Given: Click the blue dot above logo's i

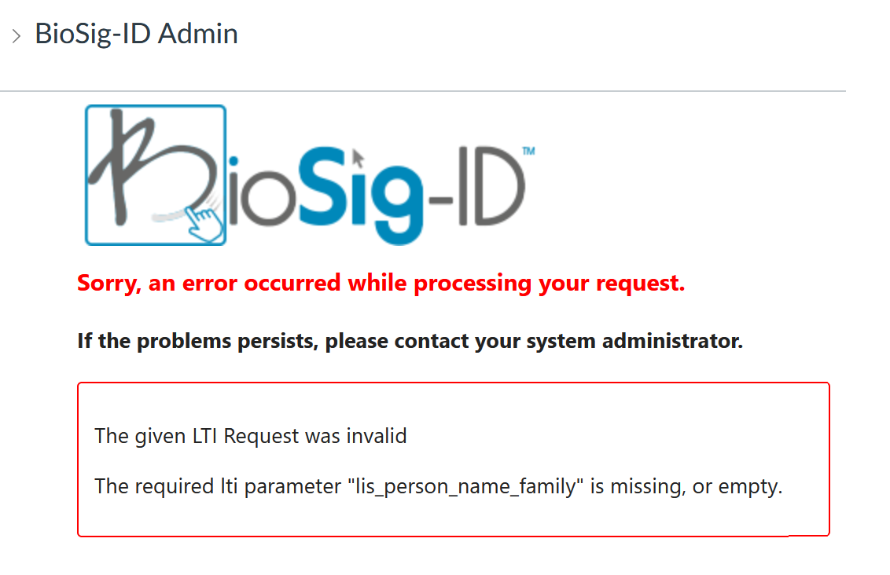Looking at the screenshot, I should point(234,162).
